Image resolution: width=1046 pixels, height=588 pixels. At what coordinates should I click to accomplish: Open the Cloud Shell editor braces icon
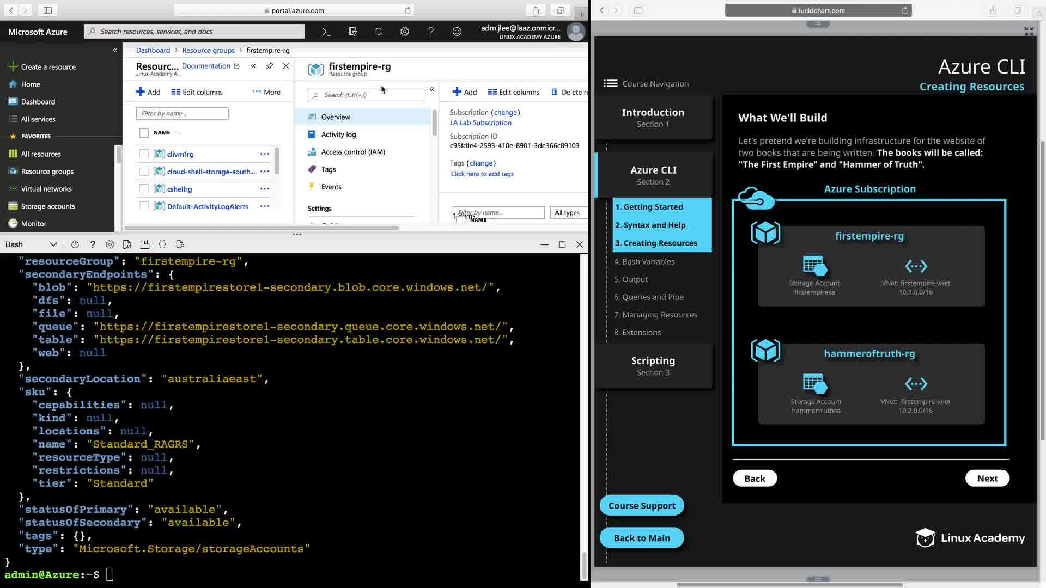point(162,244)
